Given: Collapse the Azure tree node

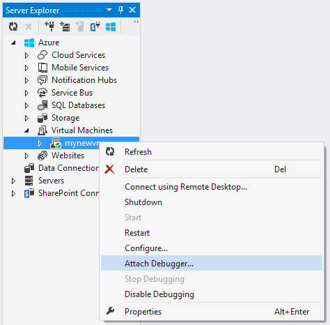Looking at the screenshot, I should 13,43.
